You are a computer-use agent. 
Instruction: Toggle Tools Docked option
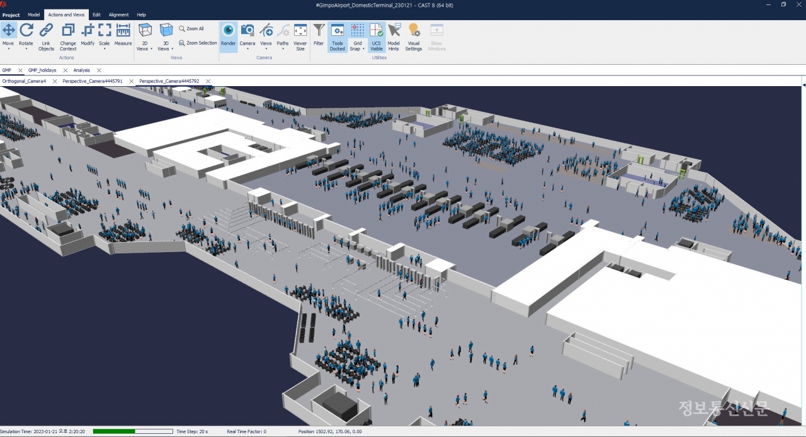pyautogui.click(x=338, y=36)
